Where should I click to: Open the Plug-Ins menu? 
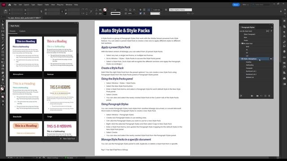60,5
